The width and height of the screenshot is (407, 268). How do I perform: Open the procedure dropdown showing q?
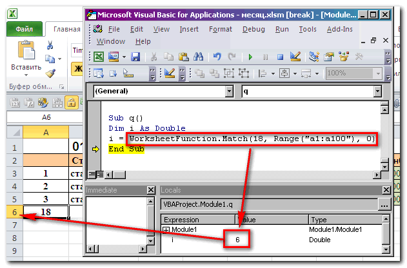pos(377,91)
